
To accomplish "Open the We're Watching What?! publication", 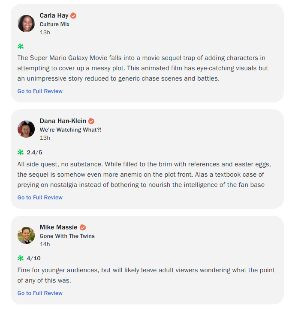I will (x=71, y=129).
